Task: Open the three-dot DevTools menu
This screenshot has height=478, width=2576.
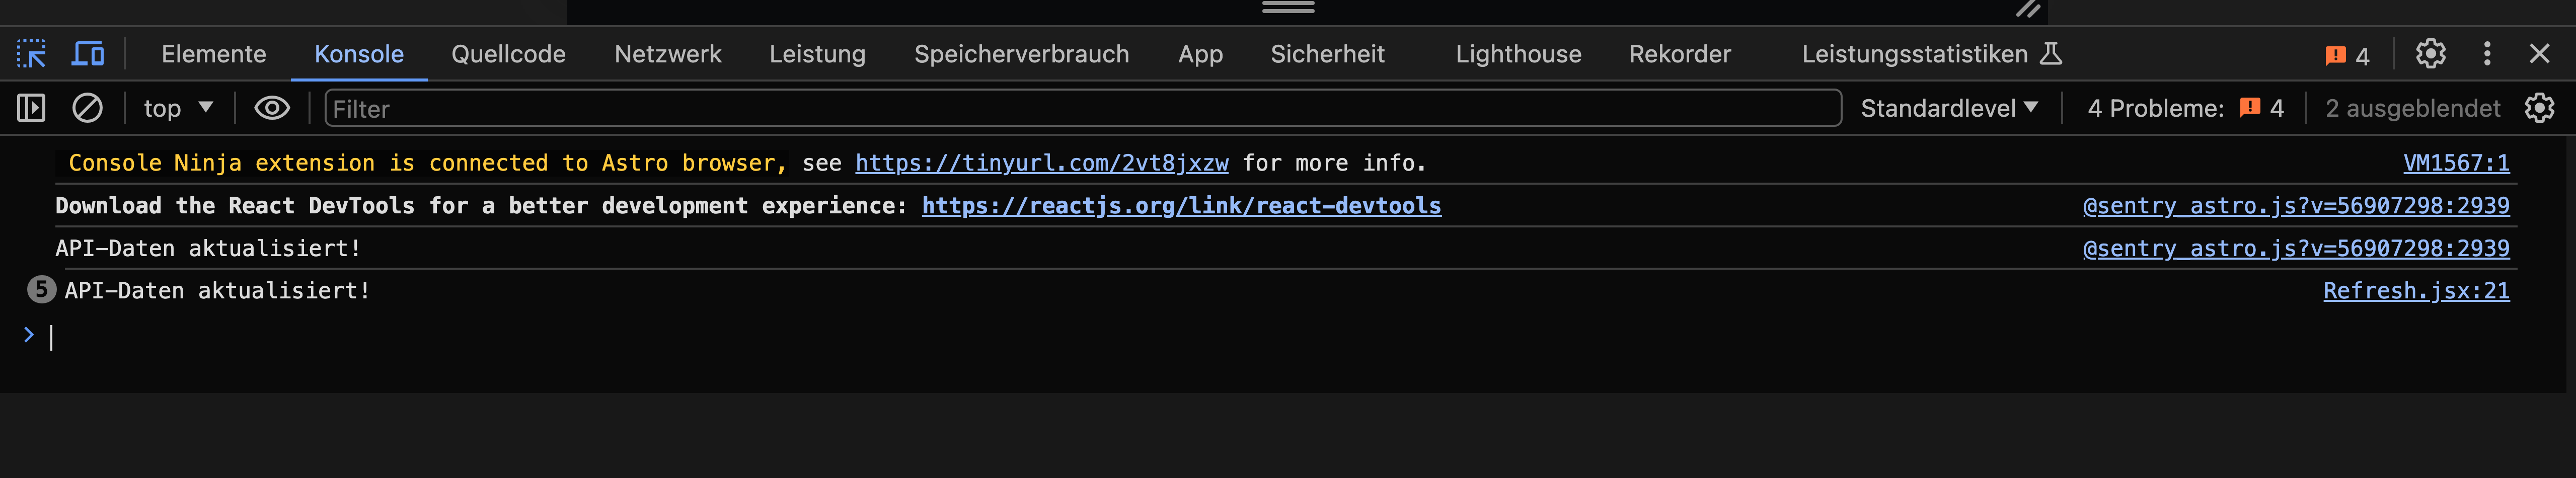Action: [x=2487, y=54]
